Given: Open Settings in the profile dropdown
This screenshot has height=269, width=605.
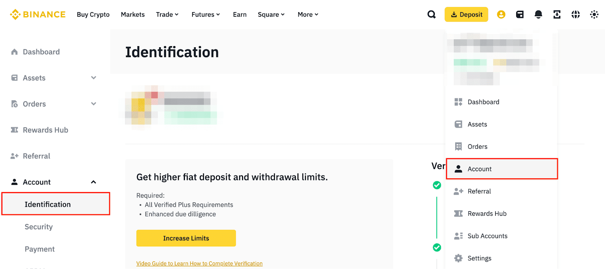Looking at the screenshot, I should pyautogui.click(x=479, y=258).
